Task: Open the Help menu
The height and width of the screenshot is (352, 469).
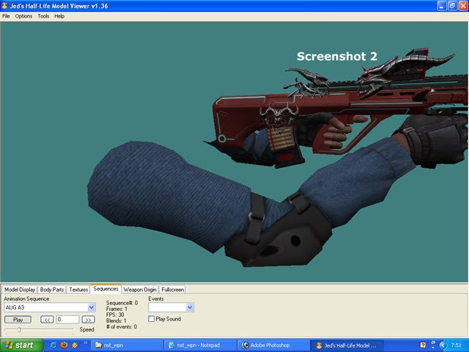Action: click(x=59, y=16)
